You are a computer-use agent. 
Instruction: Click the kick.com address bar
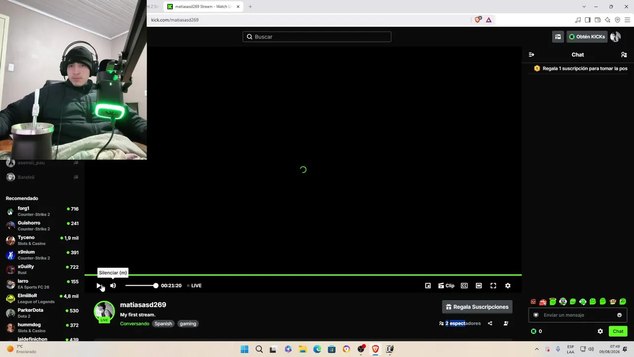310,20
